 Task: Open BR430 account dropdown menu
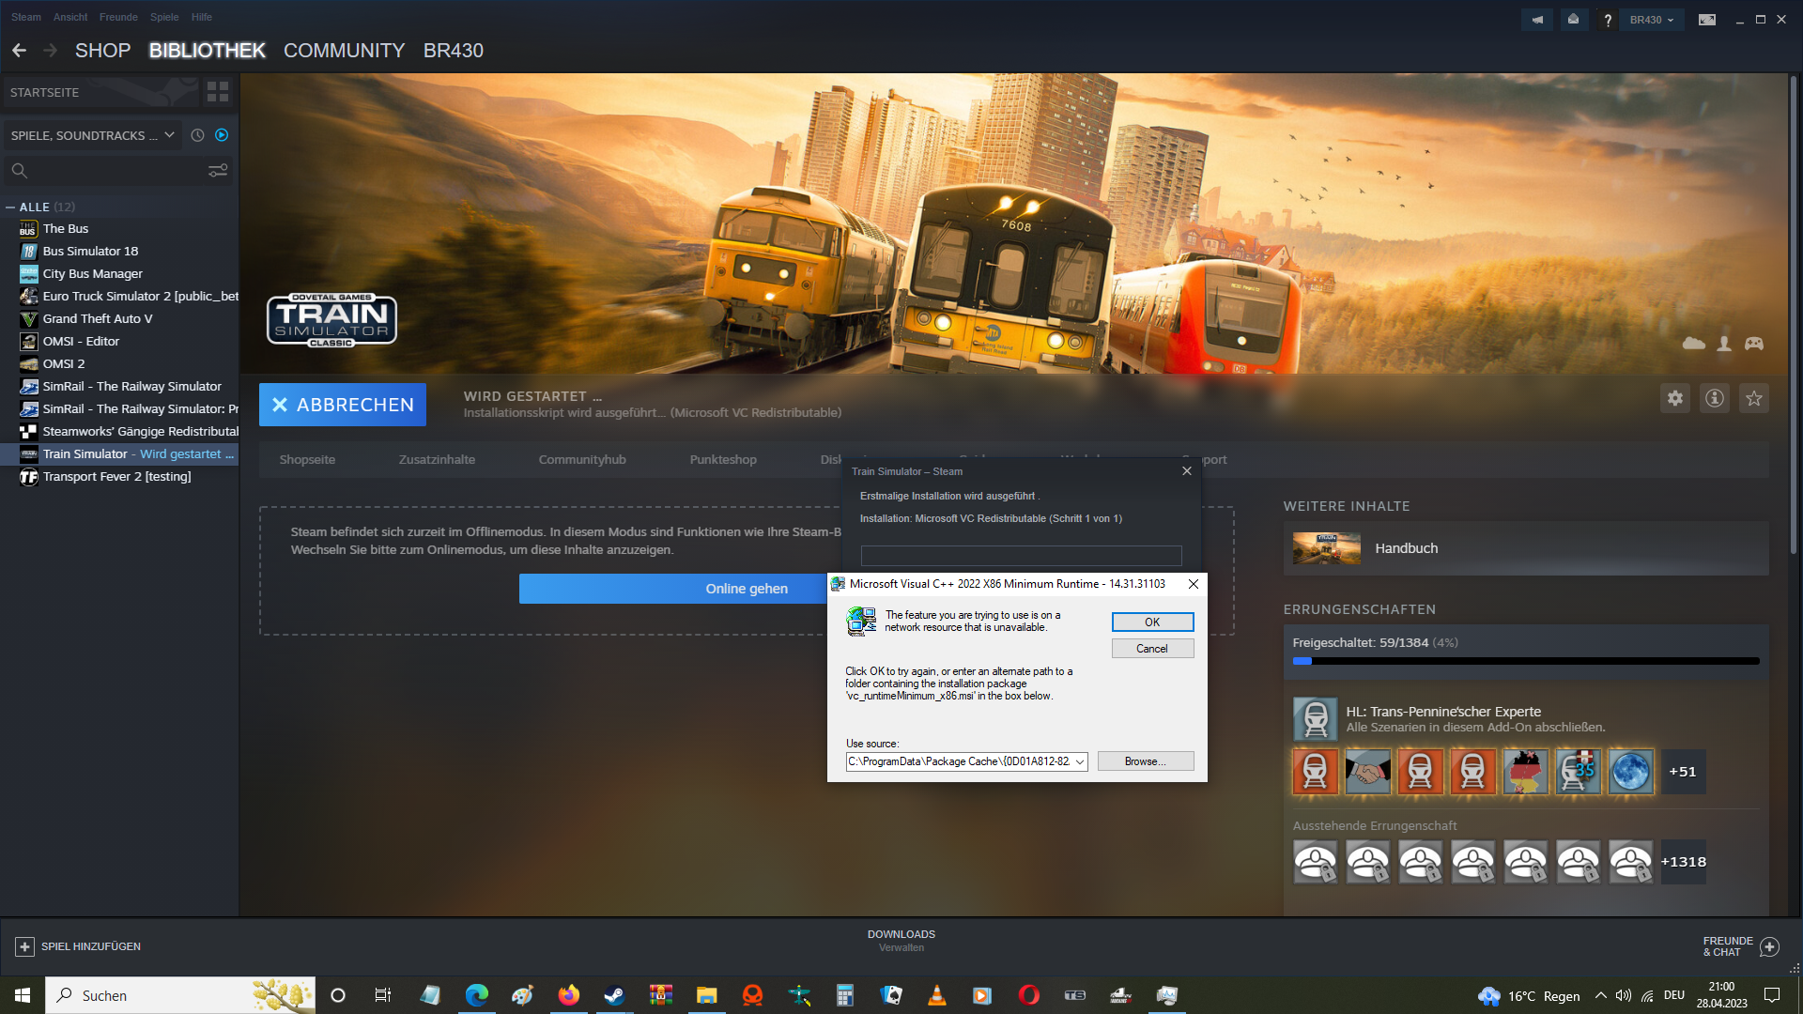coord(1652,19)
